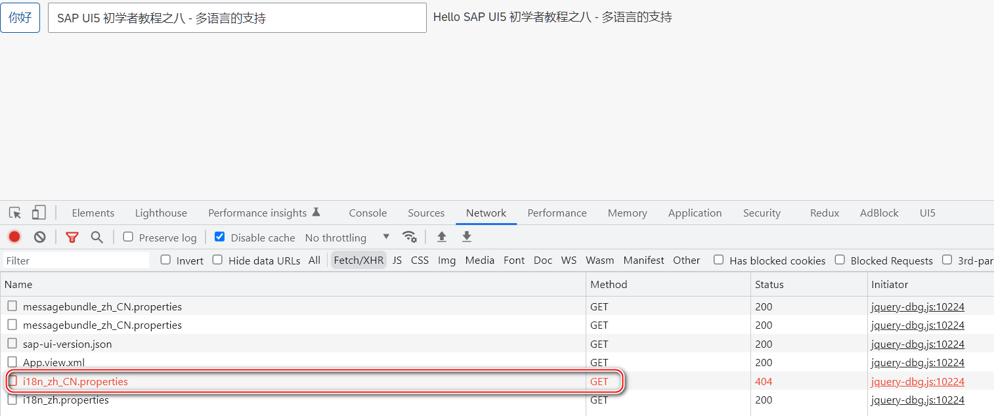Click file icon beside i18n_zh.properties
The image size is (994, 416).
tap(12, 399)
